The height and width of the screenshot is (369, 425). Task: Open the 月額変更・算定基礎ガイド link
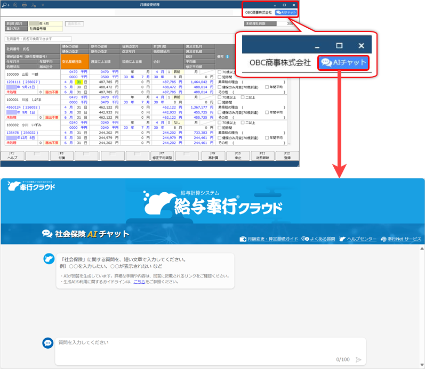pyautogui.click(x=269, y=239)
